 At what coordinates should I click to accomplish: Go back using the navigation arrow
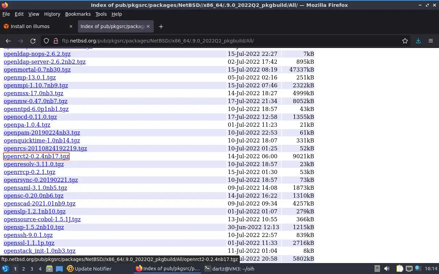click(8, 41)
